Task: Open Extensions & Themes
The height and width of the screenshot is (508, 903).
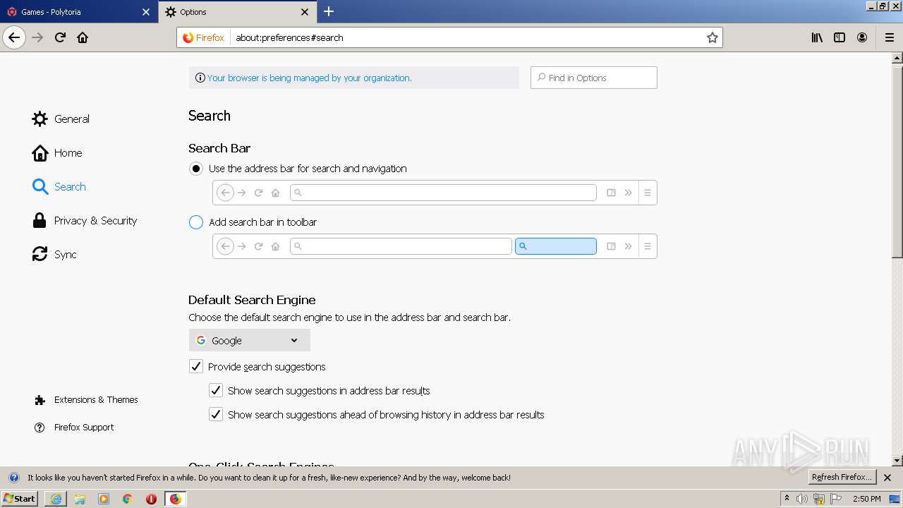Action: (86, 399)
